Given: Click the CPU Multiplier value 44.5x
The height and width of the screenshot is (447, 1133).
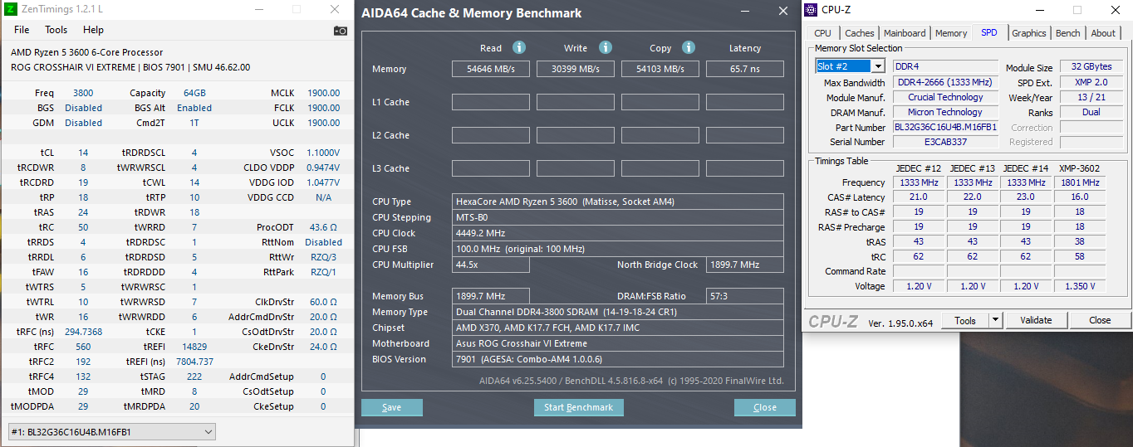Looking at the screenshot, I should (x=491, y=265).
